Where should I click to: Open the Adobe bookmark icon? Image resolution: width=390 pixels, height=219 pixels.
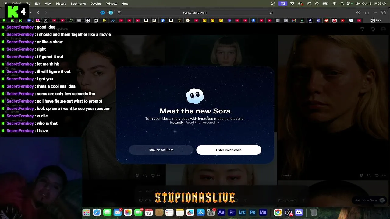[x=335, y=20]
